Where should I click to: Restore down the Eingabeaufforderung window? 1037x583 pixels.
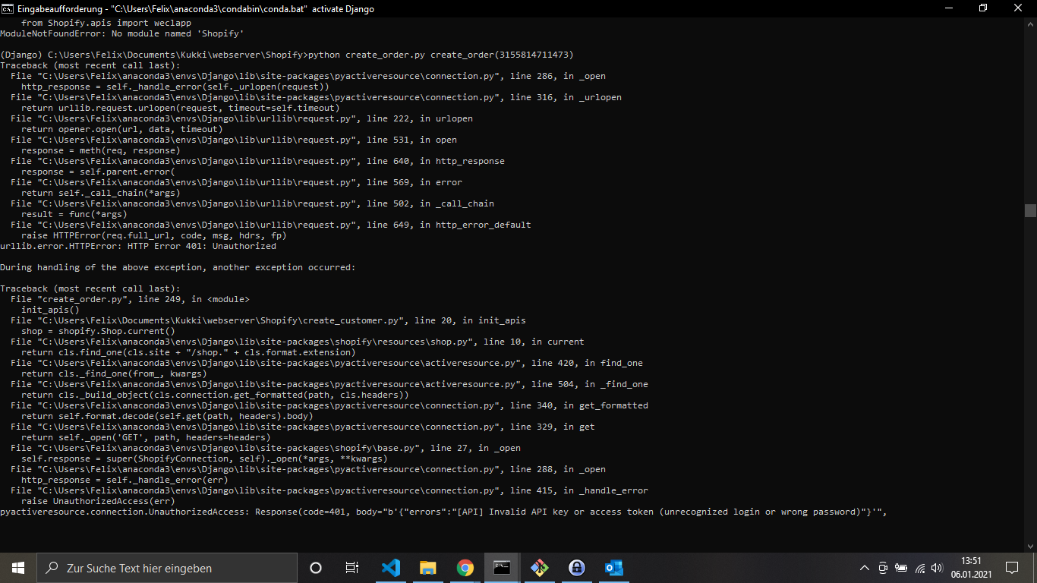(x=983, y=8)
